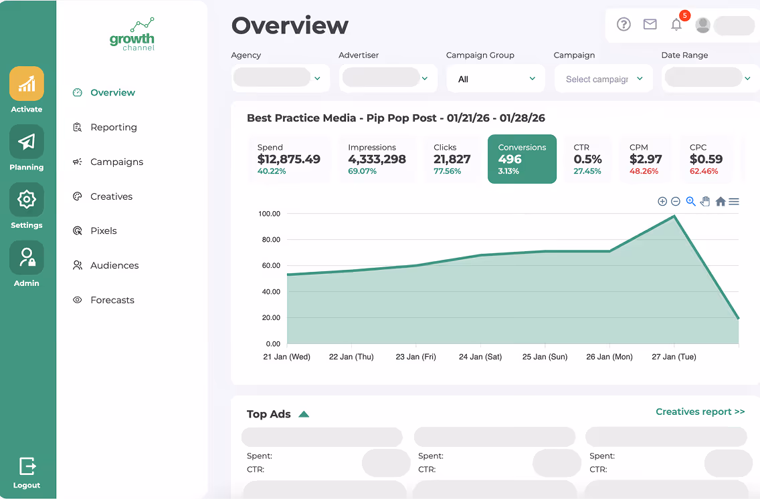This screenshot has height=499, width=760.
Task: Toggle the Conversions metric card
Action: (x=522, y=159)
